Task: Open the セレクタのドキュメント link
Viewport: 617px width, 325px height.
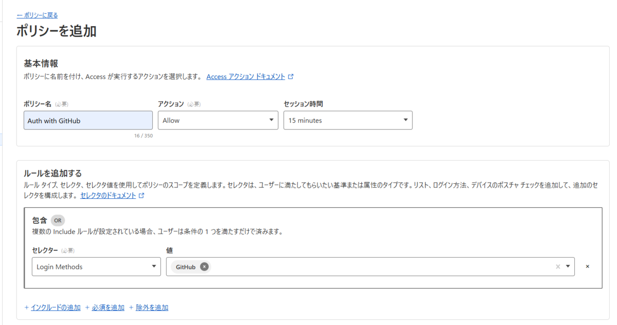Action: (x=108, y=196)
